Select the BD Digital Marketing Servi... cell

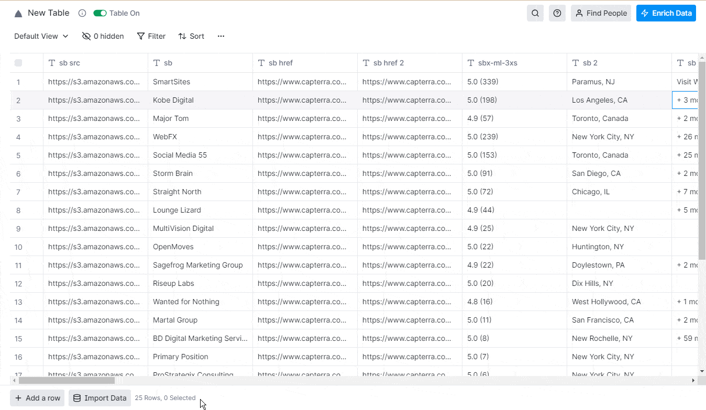point(200,338)
